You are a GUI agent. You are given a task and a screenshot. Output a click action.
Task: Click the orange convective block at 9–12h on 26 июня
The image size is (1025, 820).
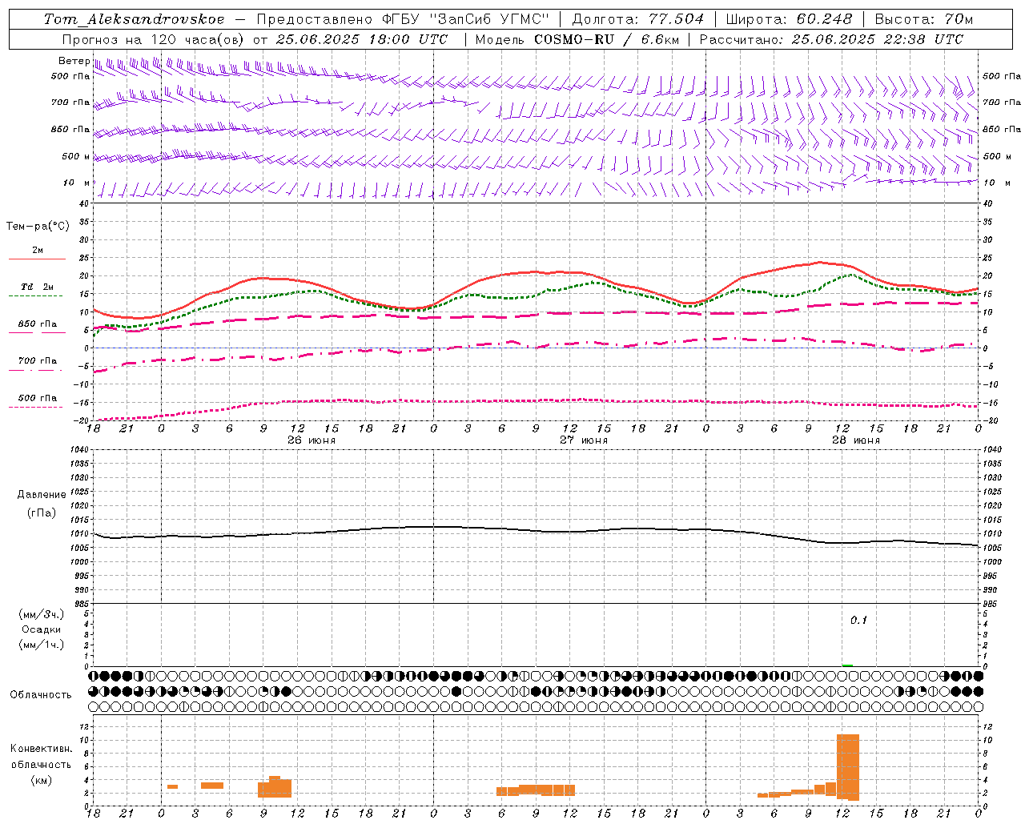[275, 787]
